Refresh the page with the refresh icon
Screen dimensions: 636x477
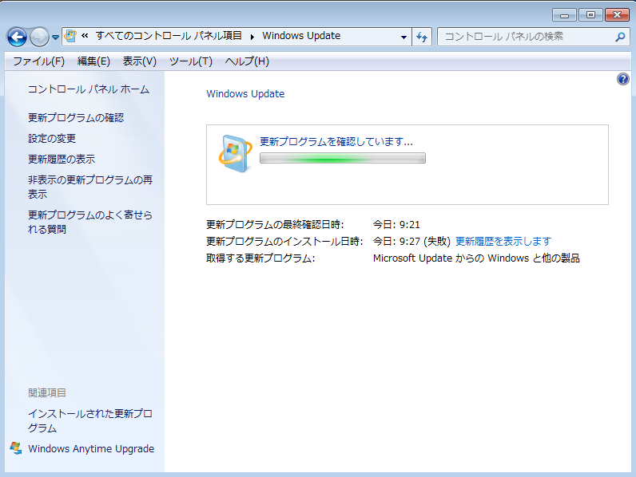point(422,37)
